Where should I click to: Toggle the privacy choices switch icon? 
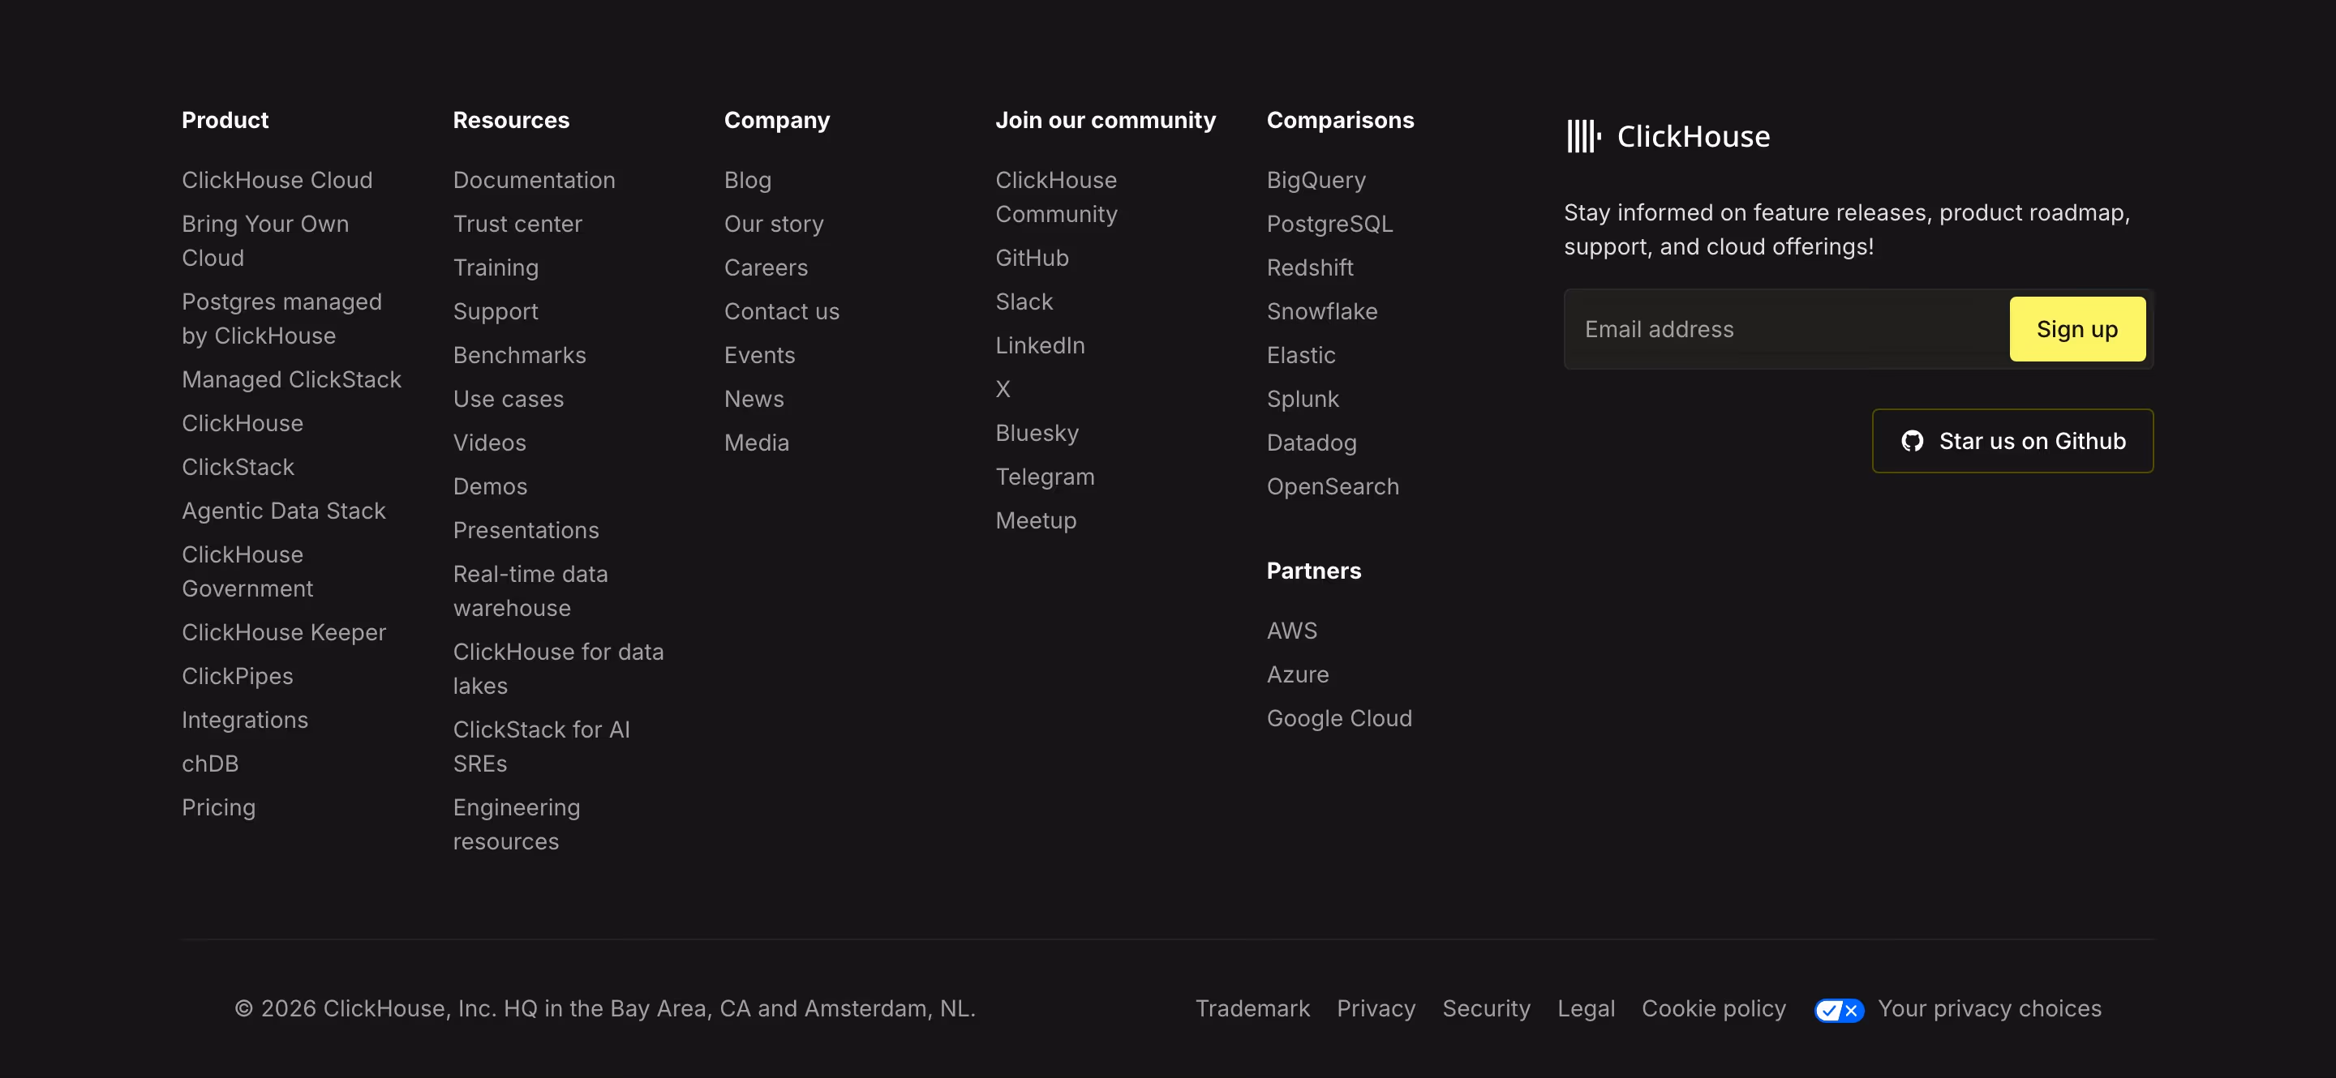tap(1838, 1010)
